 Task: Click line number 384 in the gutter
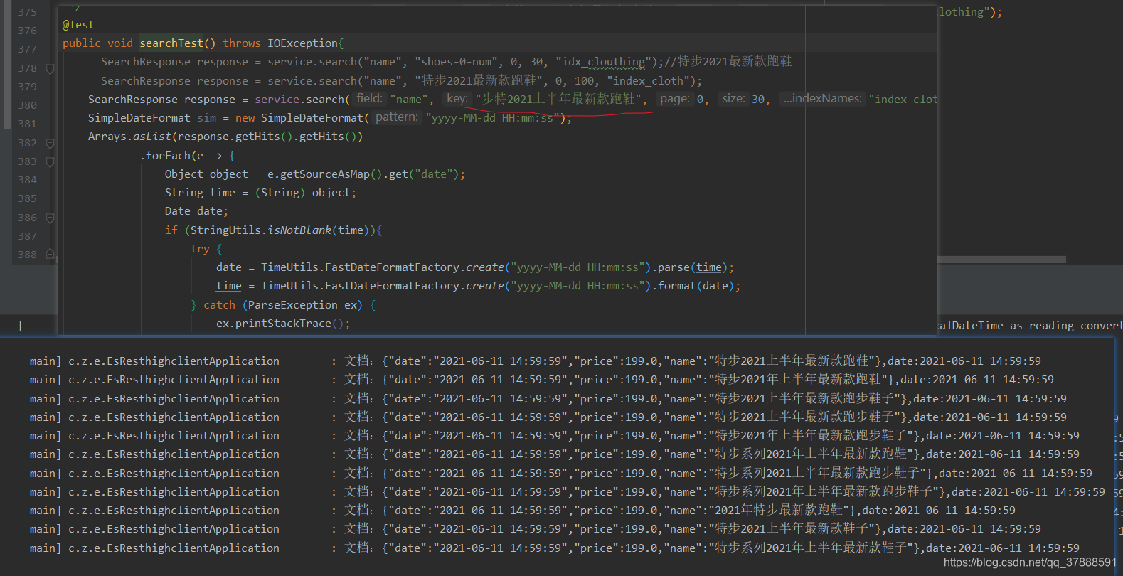pyautogui.click(x=28, y=180)
